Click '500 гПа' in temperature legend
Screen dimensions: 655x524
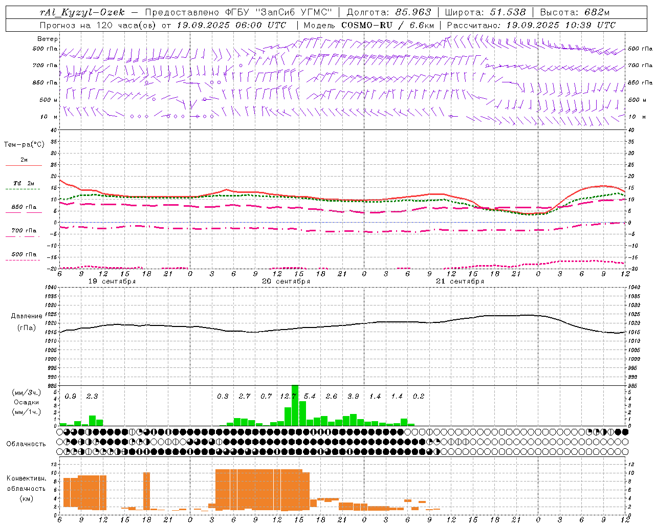[x=24, y=254]
